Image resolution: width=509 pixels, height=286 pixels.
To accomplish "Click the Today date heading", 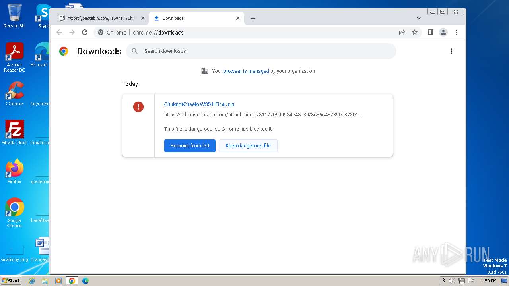I will tap(130, 84).
